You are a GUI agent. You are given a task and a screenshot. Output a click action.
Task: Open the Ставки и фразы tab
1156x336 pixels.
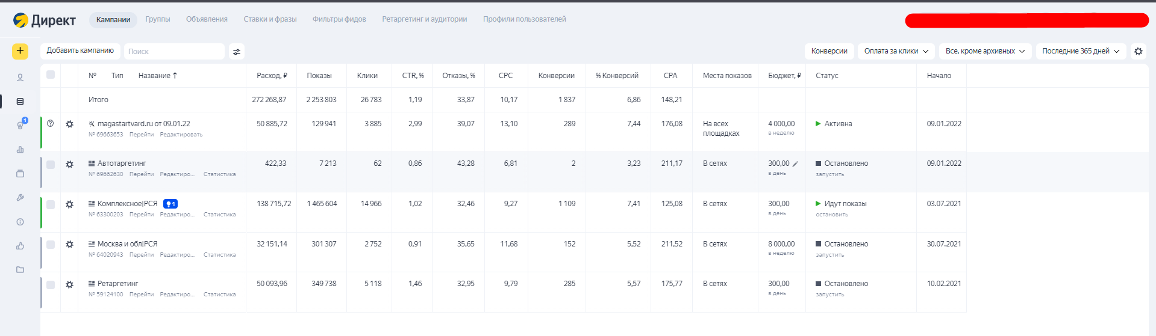tap(270, 19)
